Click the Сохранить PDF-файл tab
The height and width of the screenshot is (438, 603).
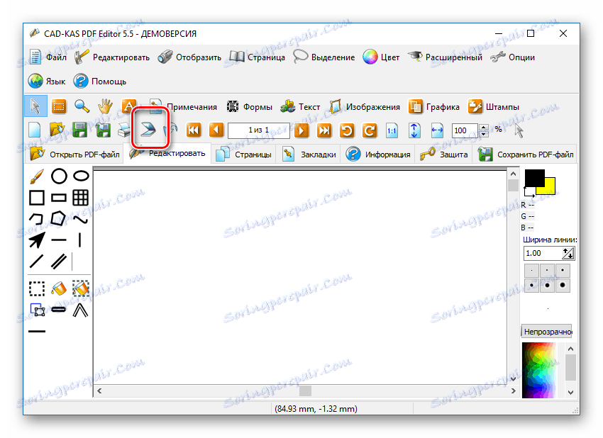point(526,155)
